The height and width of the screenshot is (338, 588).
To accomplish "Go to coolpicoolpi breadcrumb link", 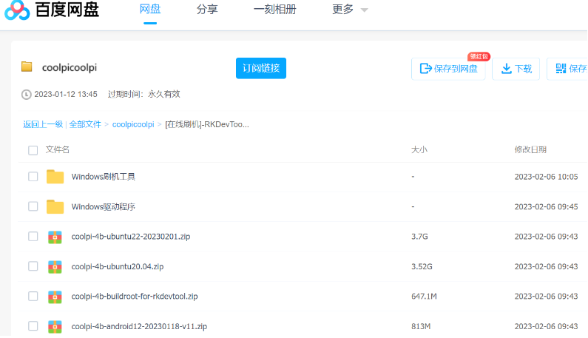I will [x=133, y=124].
